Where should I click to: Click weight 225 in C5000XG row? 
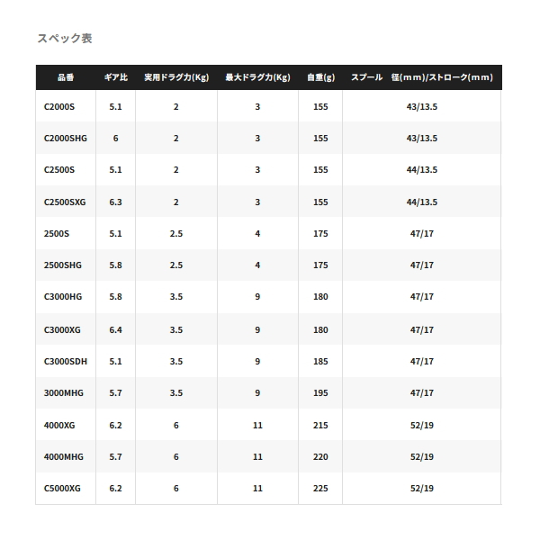tap(320, 489)
